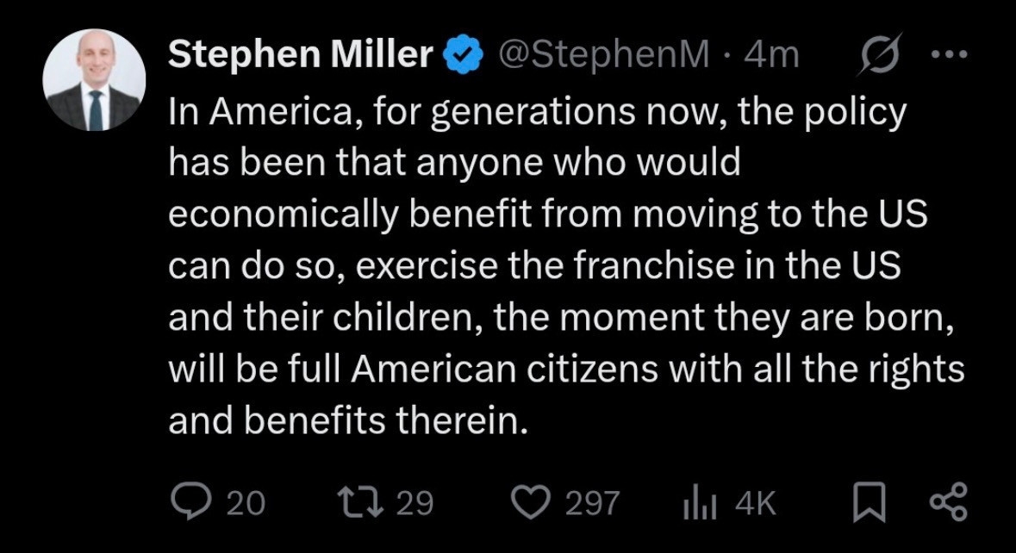Viewport: 1016px width, 553px height.
Task: Click the display name "Stephen Miller"
Action: (301, 55)
